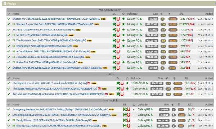
Task: Open The.Super.Mario.Bros.Movie HDCAM torrent page
Action: tap(55, 89)
